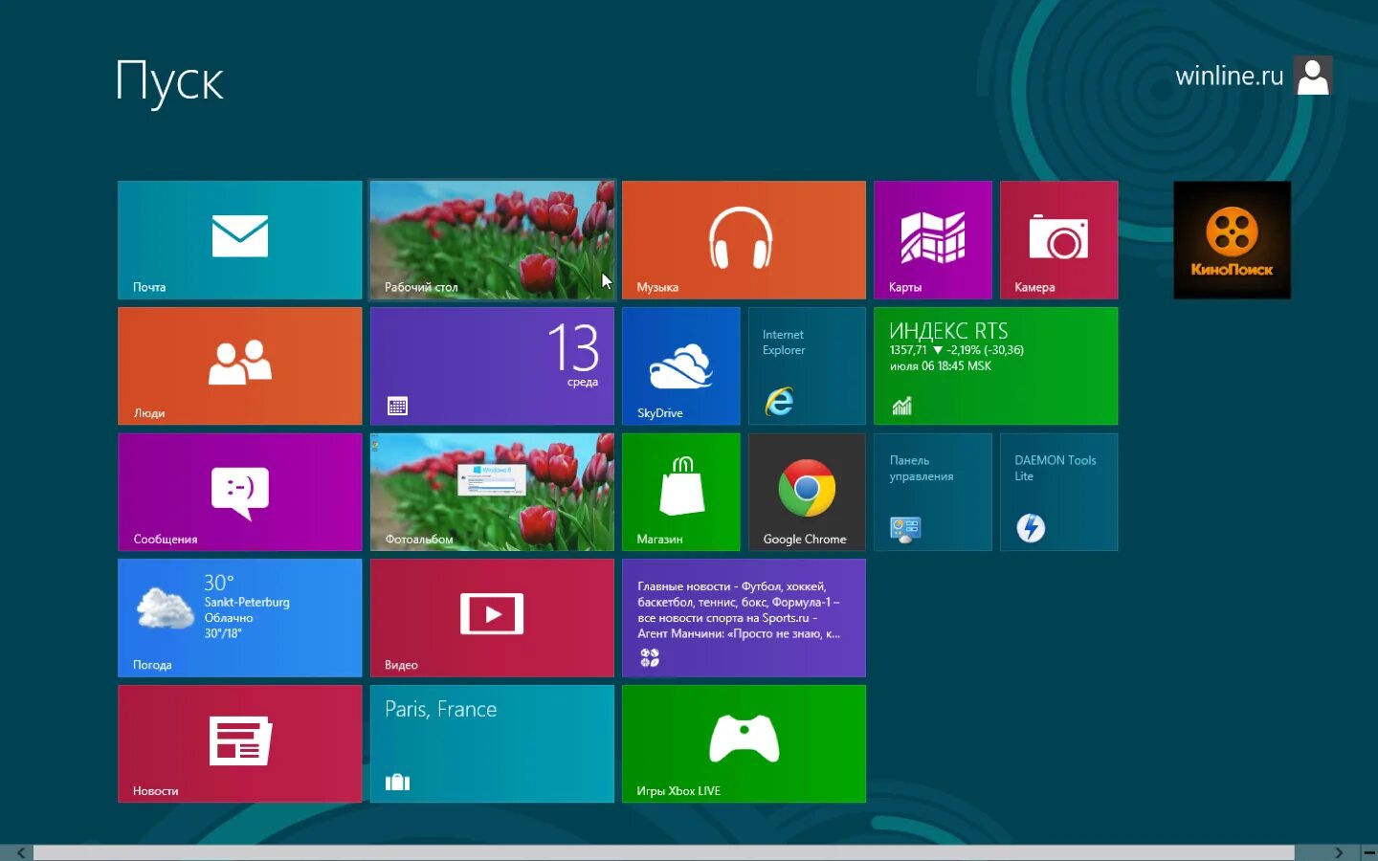Click the user avatar picture
1378x861 pixels.
(x=1313, y=76)
